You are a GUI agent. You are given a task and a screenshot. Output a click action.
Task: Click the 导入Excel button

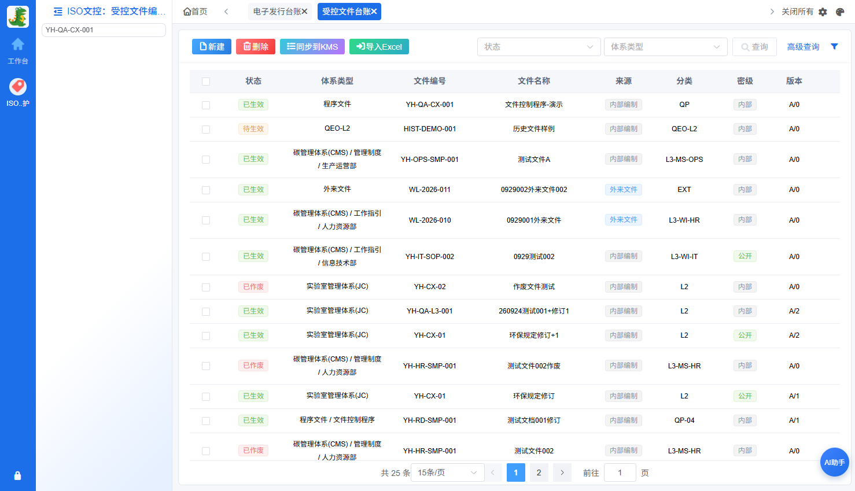379,47
